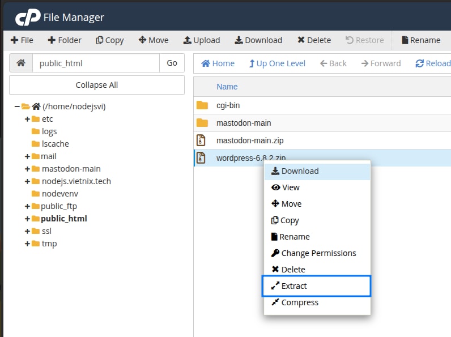The image size is (451, 337).
Task: Click Rename in the top toolbar
Action: coord(421,40)
